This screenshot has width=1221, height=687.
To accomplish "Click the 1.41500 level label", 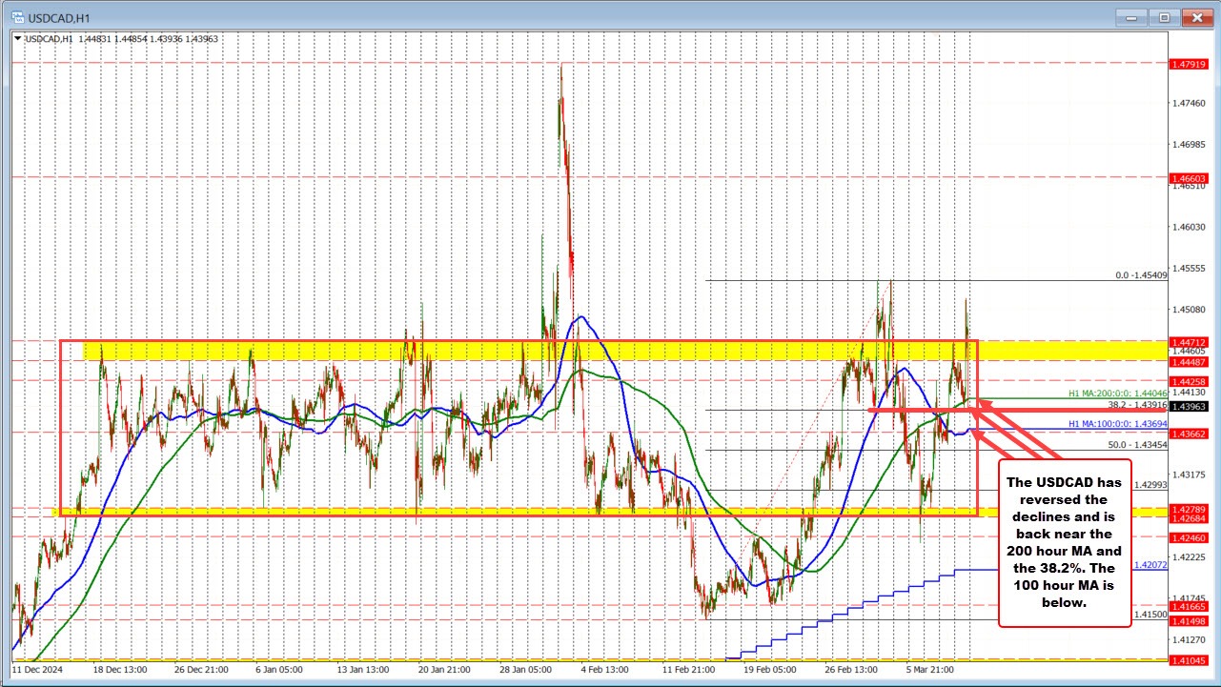I will [1150, 615].
